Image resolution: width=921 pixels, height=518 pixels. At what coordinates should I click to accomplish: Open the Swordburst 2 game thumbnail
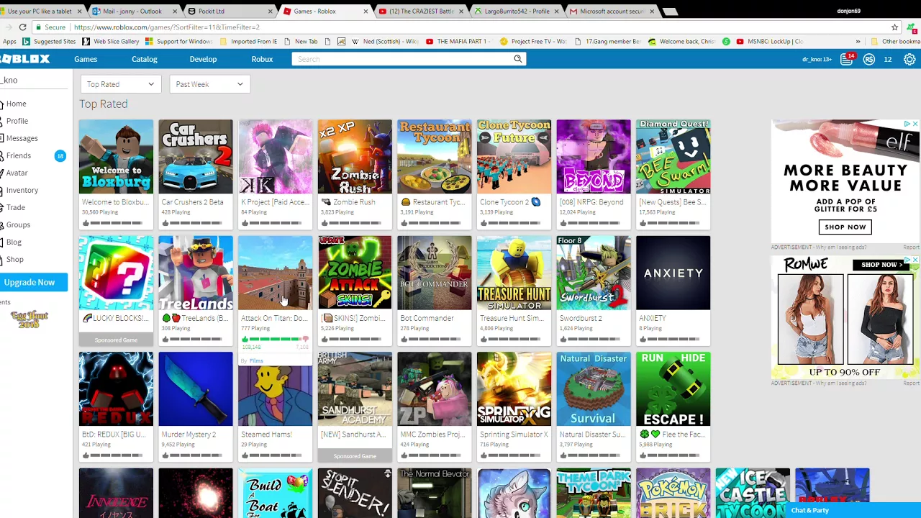(x=594, y=273)
